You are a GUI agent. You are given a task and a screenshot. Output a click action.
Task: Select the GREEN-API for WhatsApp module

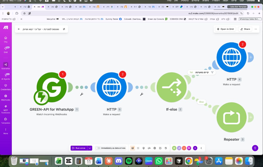click(x=52, y=87)
